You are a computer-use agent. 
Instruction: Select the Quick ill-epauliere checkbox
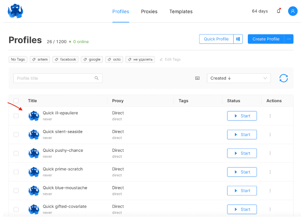[x=16, y=116]
